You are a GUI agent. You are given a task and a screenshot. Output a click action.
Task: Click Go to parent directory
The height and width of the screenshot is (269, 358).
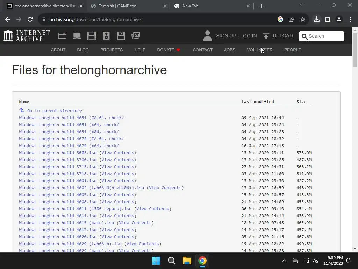[55, 111]
